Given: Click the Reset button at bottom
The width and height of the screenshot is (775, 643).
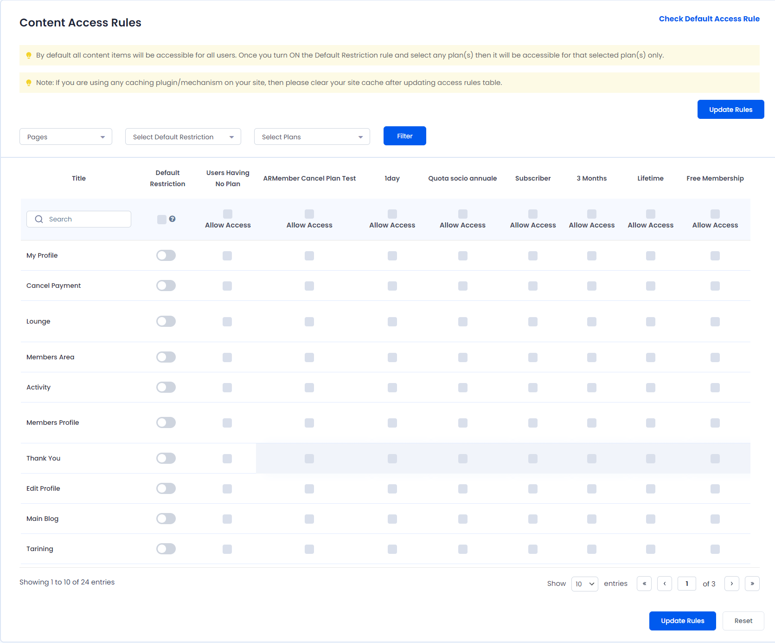Looking at the screenshot, I should [743, 621].
